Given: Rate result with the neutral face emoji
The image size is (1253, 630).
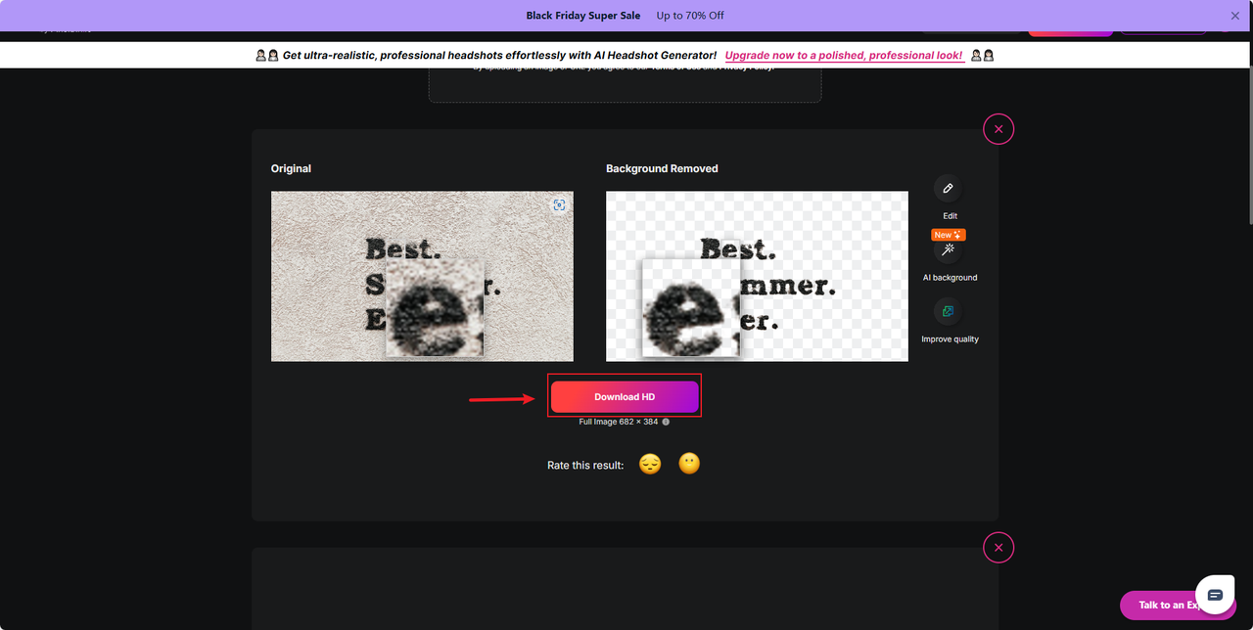Looking at the screenshot, I should pyautogui.click(x=689, y=464).
